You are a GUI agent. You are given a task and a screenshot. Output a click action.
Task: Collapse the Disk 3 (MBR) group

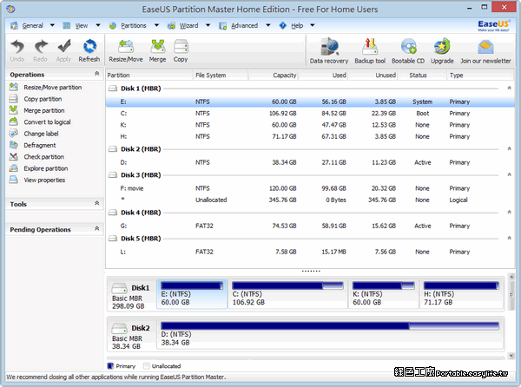(x=509, y=174)
